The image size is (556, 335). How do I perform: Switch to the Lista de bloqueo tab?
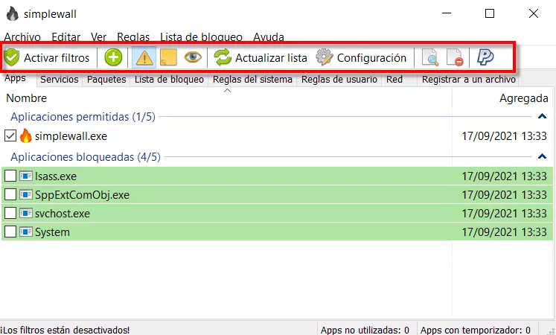pyautogui.click(x=169, y=80)
